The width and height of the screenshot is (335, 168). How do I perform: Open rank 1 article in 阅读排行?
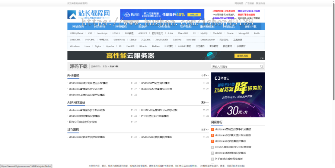pyautogui.click(x=233, y=129)
